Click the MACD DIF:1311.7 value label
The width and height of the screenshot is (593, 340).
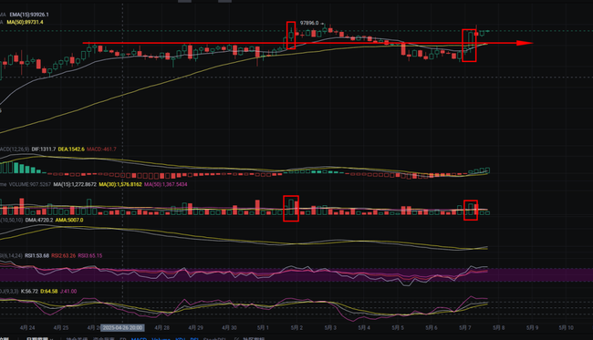pos(44,149)
